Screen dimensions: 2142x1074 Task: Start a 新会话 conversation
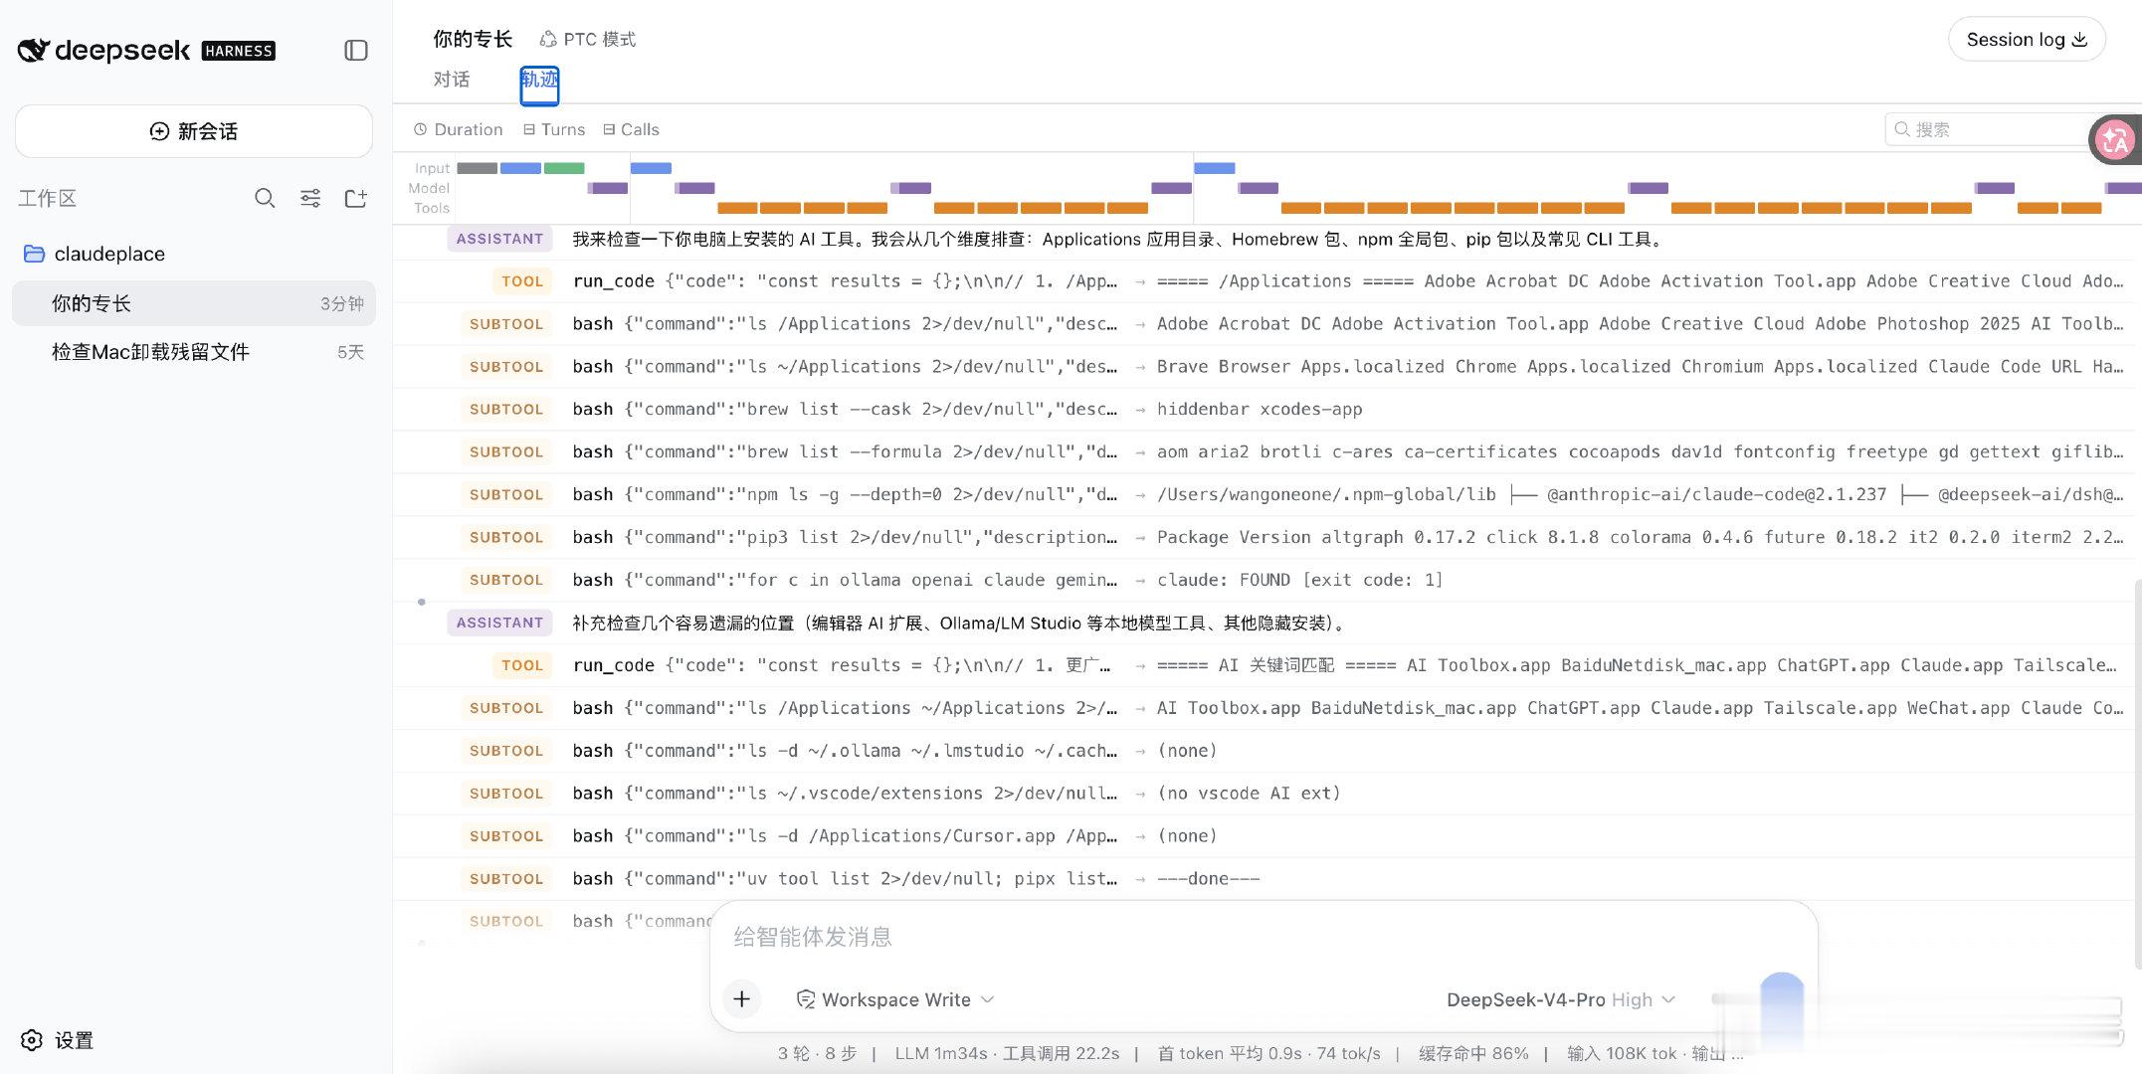[x=194, y=131]
